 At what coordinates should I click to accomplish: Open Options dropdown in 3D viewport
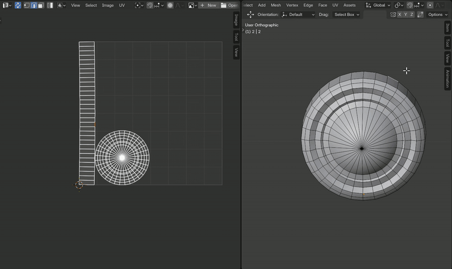pos(438,14)
